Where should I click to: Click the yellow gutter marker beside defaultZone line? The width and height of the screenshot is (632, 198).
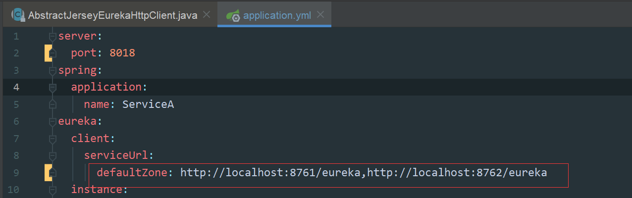48,173
